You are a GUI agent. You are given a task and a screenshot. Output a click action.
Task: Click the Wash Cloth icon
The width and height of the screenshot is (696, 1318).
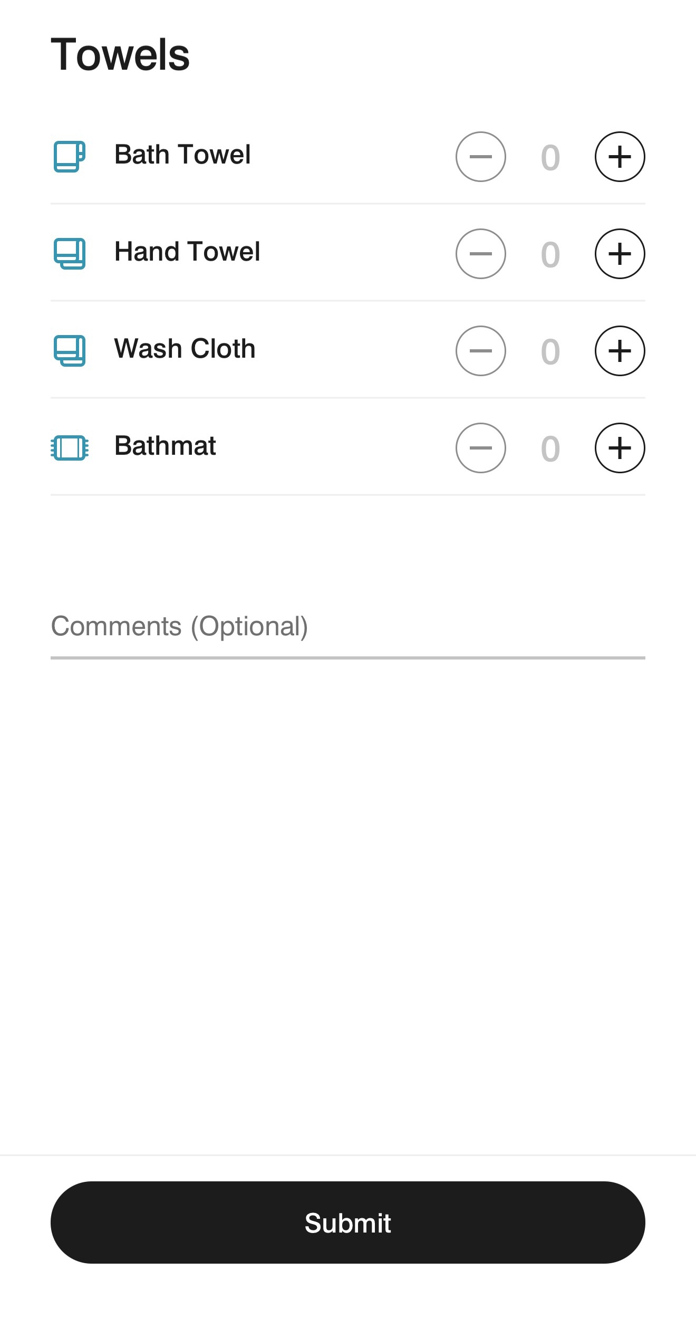point(70,351)
